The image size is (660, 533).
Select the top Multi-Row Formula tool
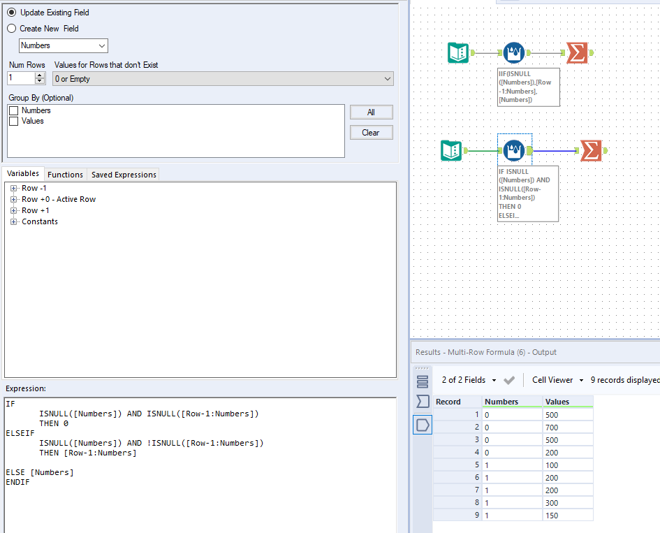click(513, 53)
